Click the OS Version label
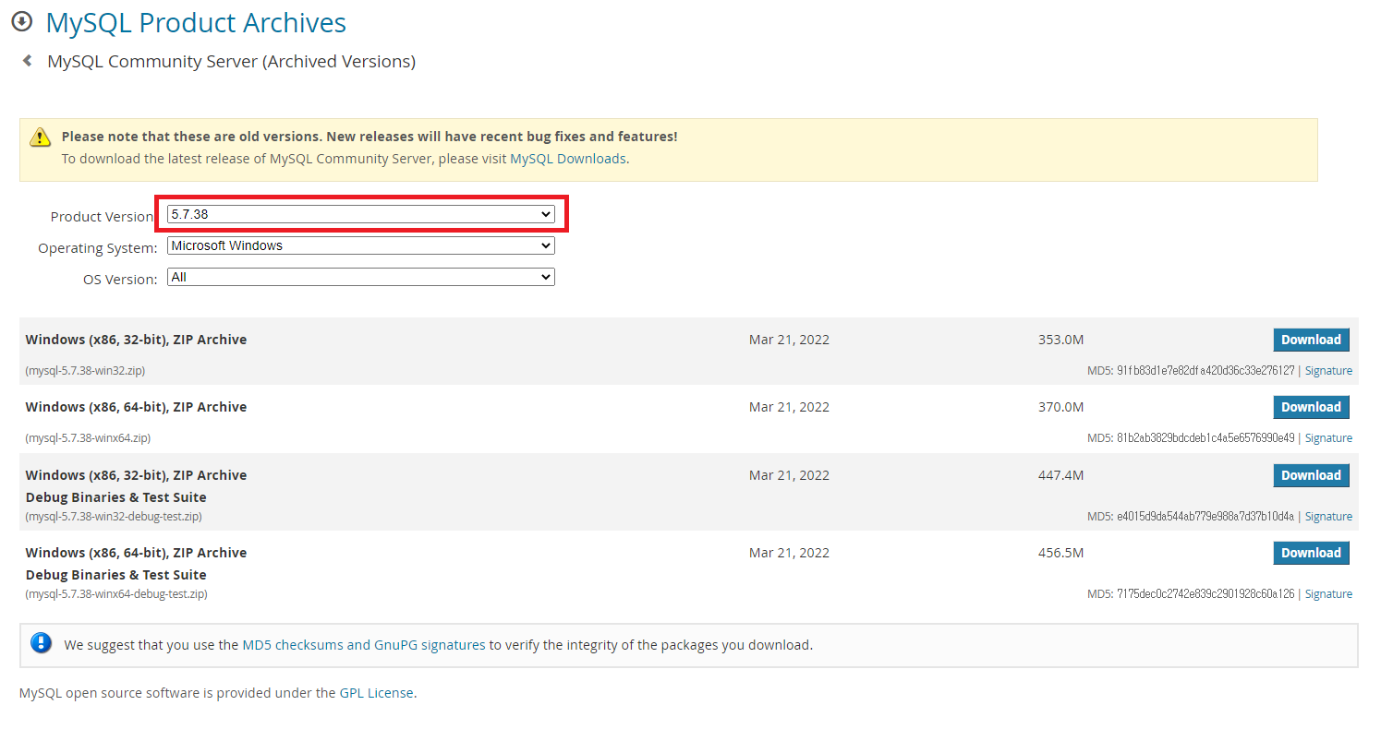 tap(120, 280)
